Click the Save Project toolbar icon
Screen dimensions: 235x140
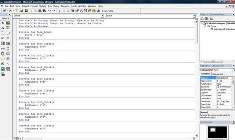pyautogui.click(x=26, y=11)
